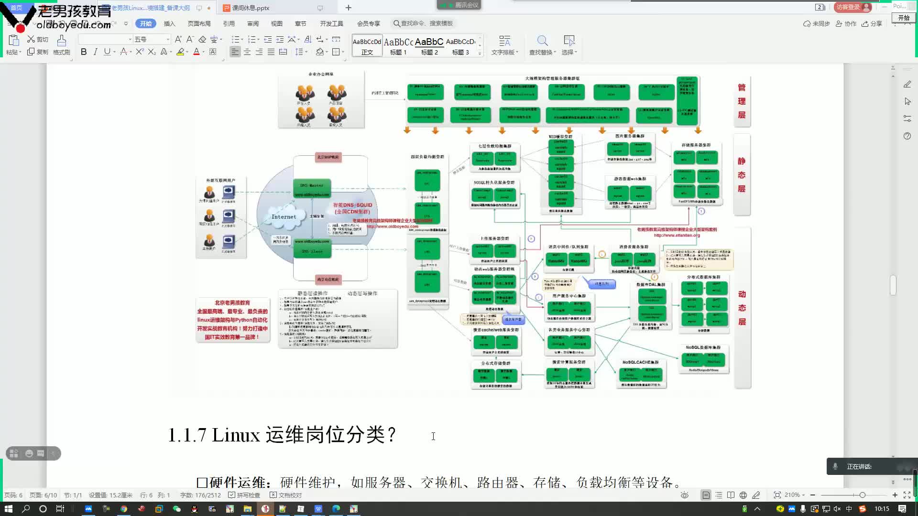
Task: Open font color dropdown arrow
Action: (203, 52)
